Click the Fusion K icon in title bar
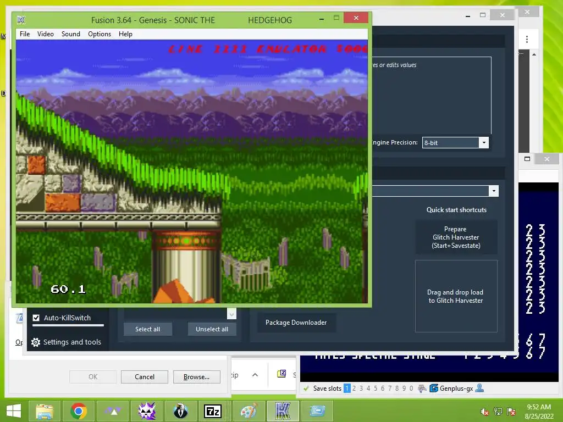This screenshot has height=422, width=563. tap(21, 20)
